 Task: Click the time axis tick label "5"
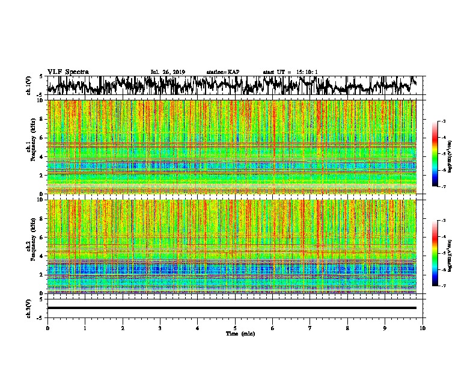pyautogui.click(x=235, y=328)
